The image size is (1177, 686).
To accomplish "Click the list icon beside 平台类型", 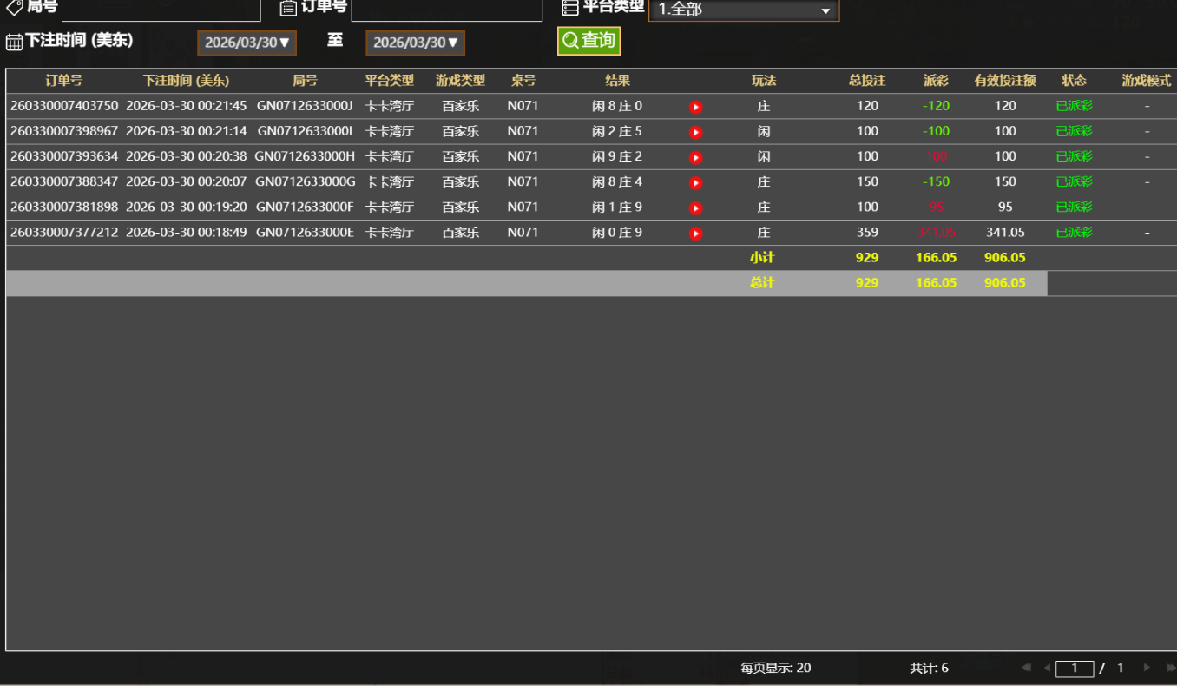I will pyautogui.click(x=569, y=7).
